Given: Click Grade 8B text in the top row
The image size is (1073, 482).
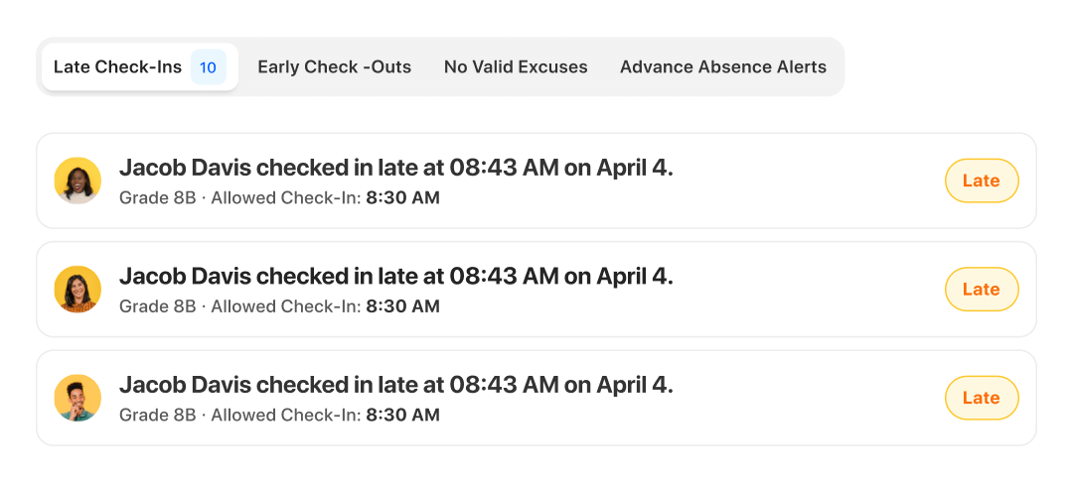Looking at the screenshot, I should (x=157, y=197).
